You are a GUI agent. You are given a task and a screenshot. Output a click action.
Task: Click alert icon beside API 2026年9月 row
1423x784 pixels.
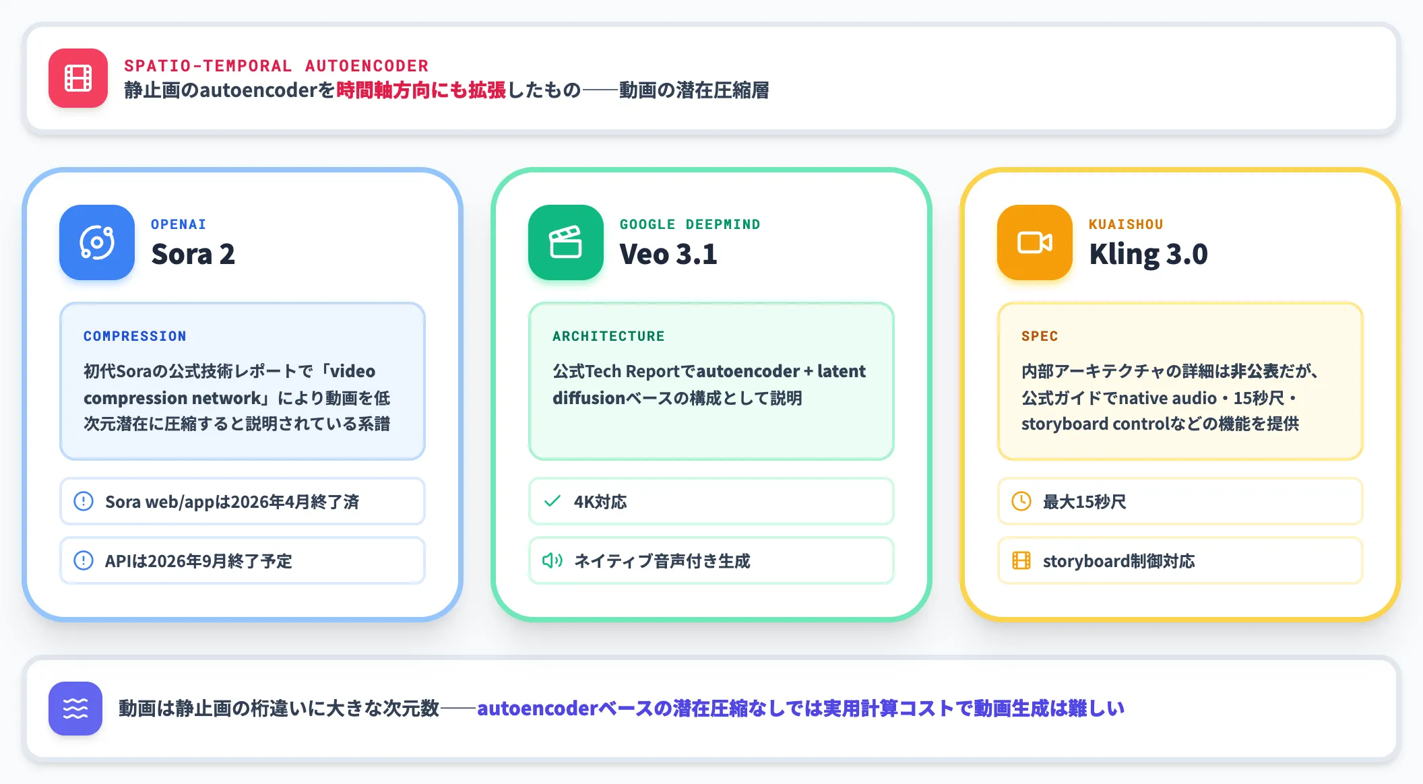(84, 560)
